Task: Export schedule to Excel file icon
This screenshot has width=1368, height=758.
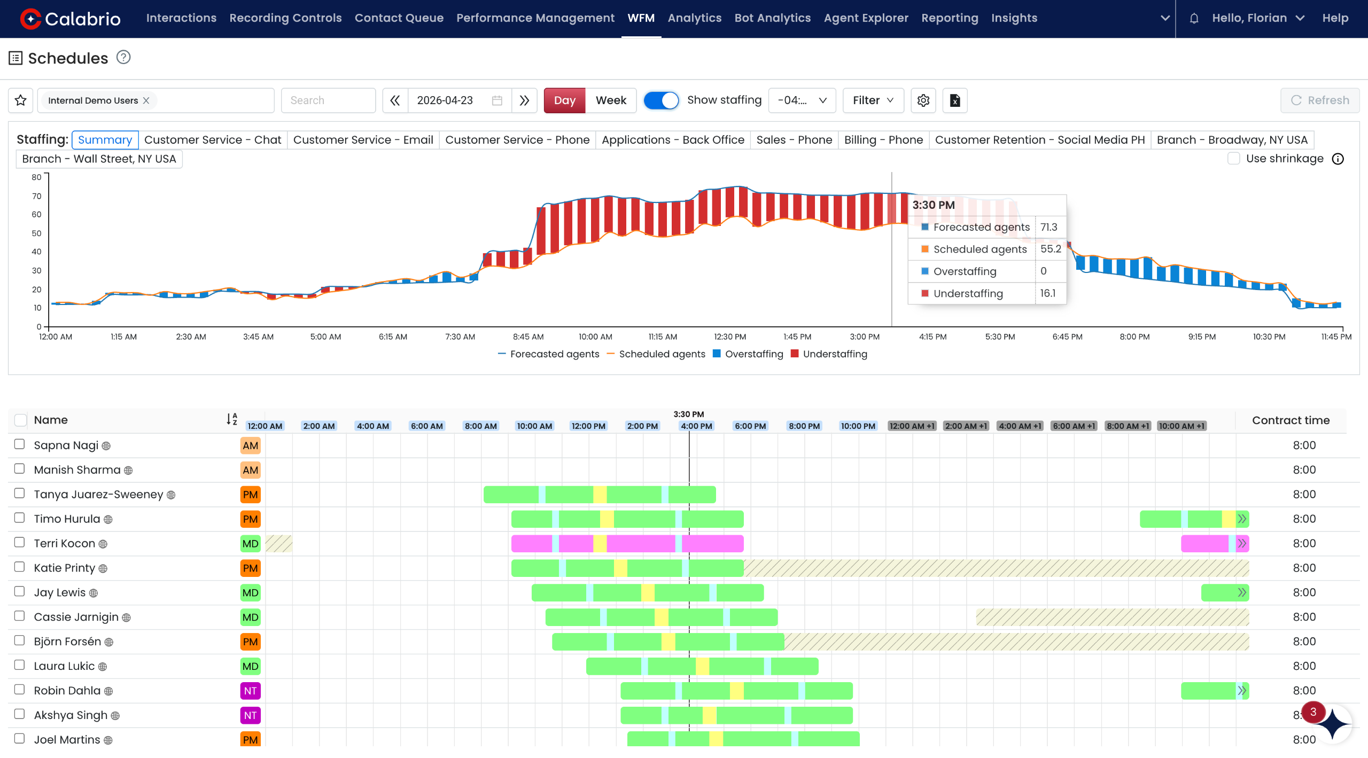Action: (x=955, y=100)
